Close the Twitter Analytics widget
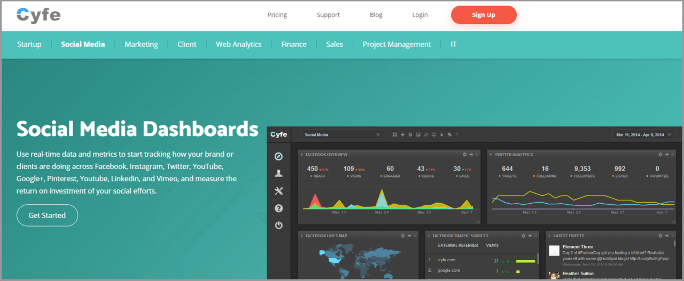The image size is (684, 281). 672,155
